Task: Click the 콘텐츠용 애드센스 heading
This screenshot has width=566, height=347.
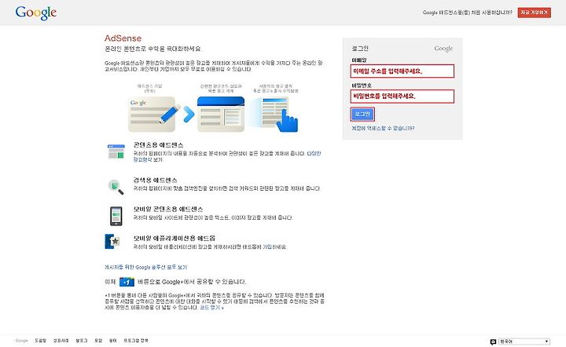Action: (158, 145)
